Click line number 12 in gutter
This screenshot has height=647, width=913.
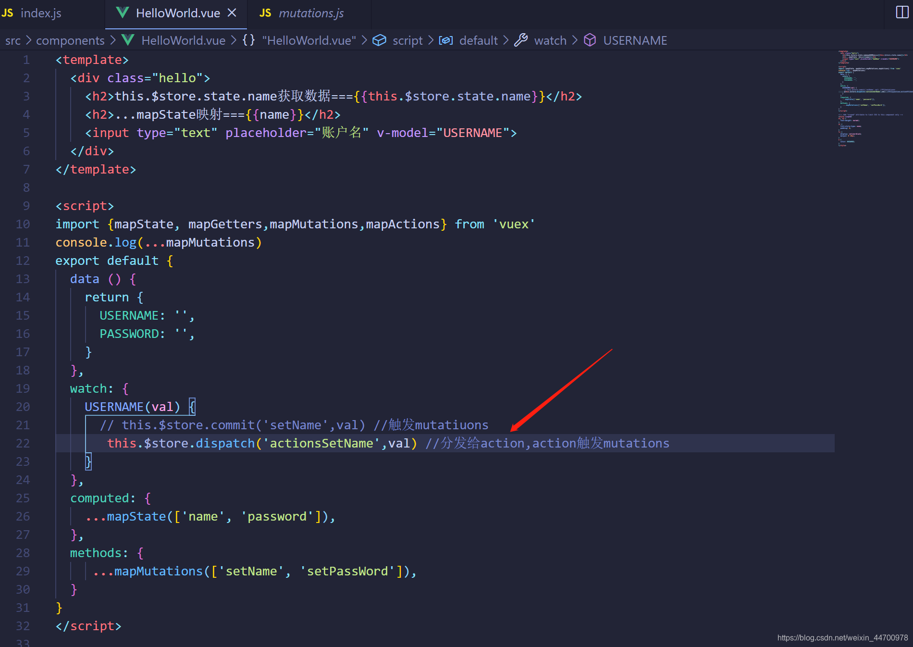tap(23, 261)
